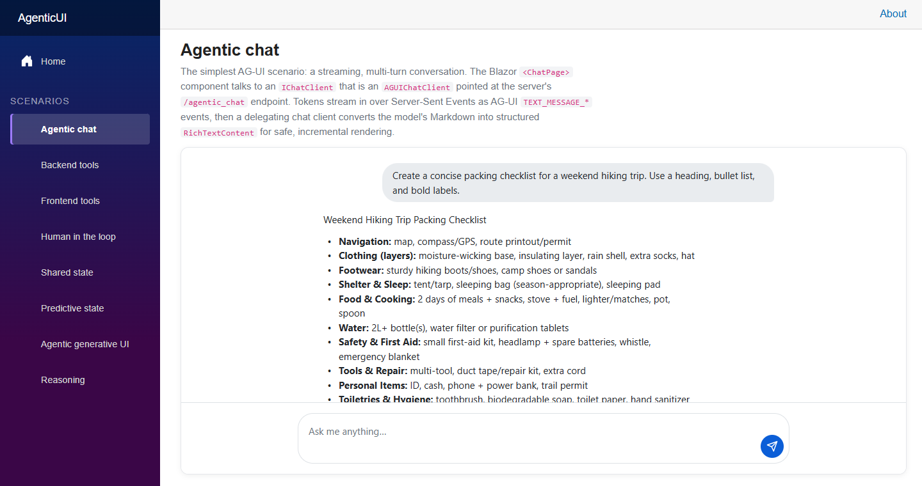Click the Home link text in the sidebar
The height and width of the screenshot is (486, 922).
(x=53, y=61)
